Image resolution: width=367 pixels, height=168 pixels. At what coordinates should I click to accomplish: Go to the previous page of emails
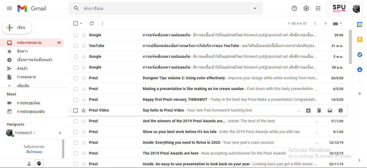[315, 23]
